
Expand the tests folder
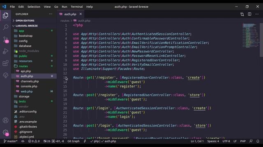tap(22, 101)
